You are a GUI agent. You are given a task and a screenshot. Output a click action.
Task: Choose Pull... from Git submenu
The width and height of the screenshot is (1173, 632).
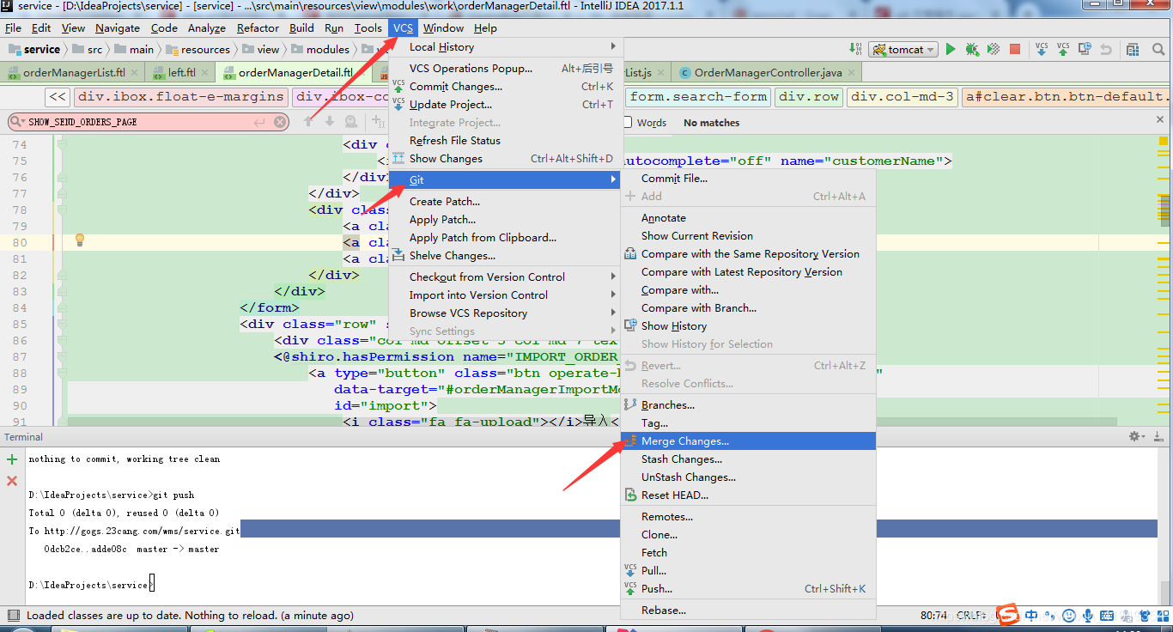[x=748, y=571]
